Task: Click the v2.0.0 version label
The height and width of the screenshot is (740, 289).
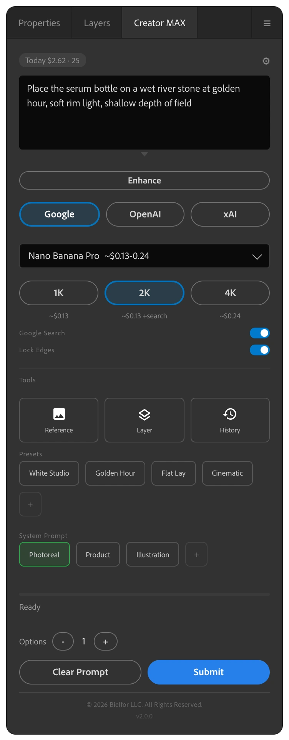Action: tap(144, 716)
